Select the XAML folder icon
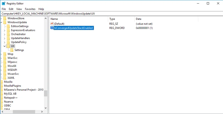Viewport: 223px width, 114px height. [x=5, y=78]
